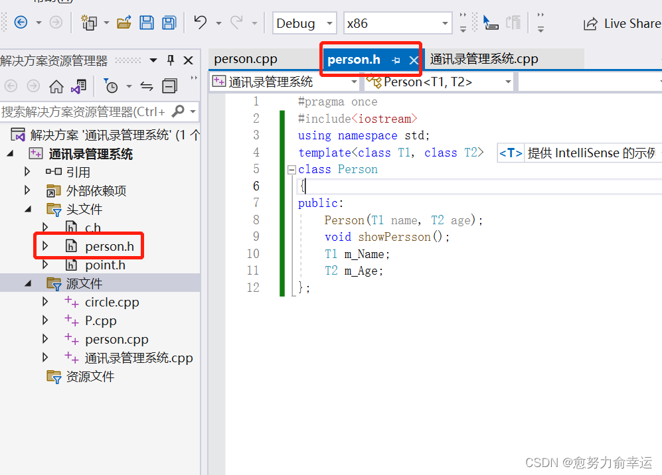662x475 pixels.
Task: Click '#pragma once' on line 1
Action: click(338, 102)
